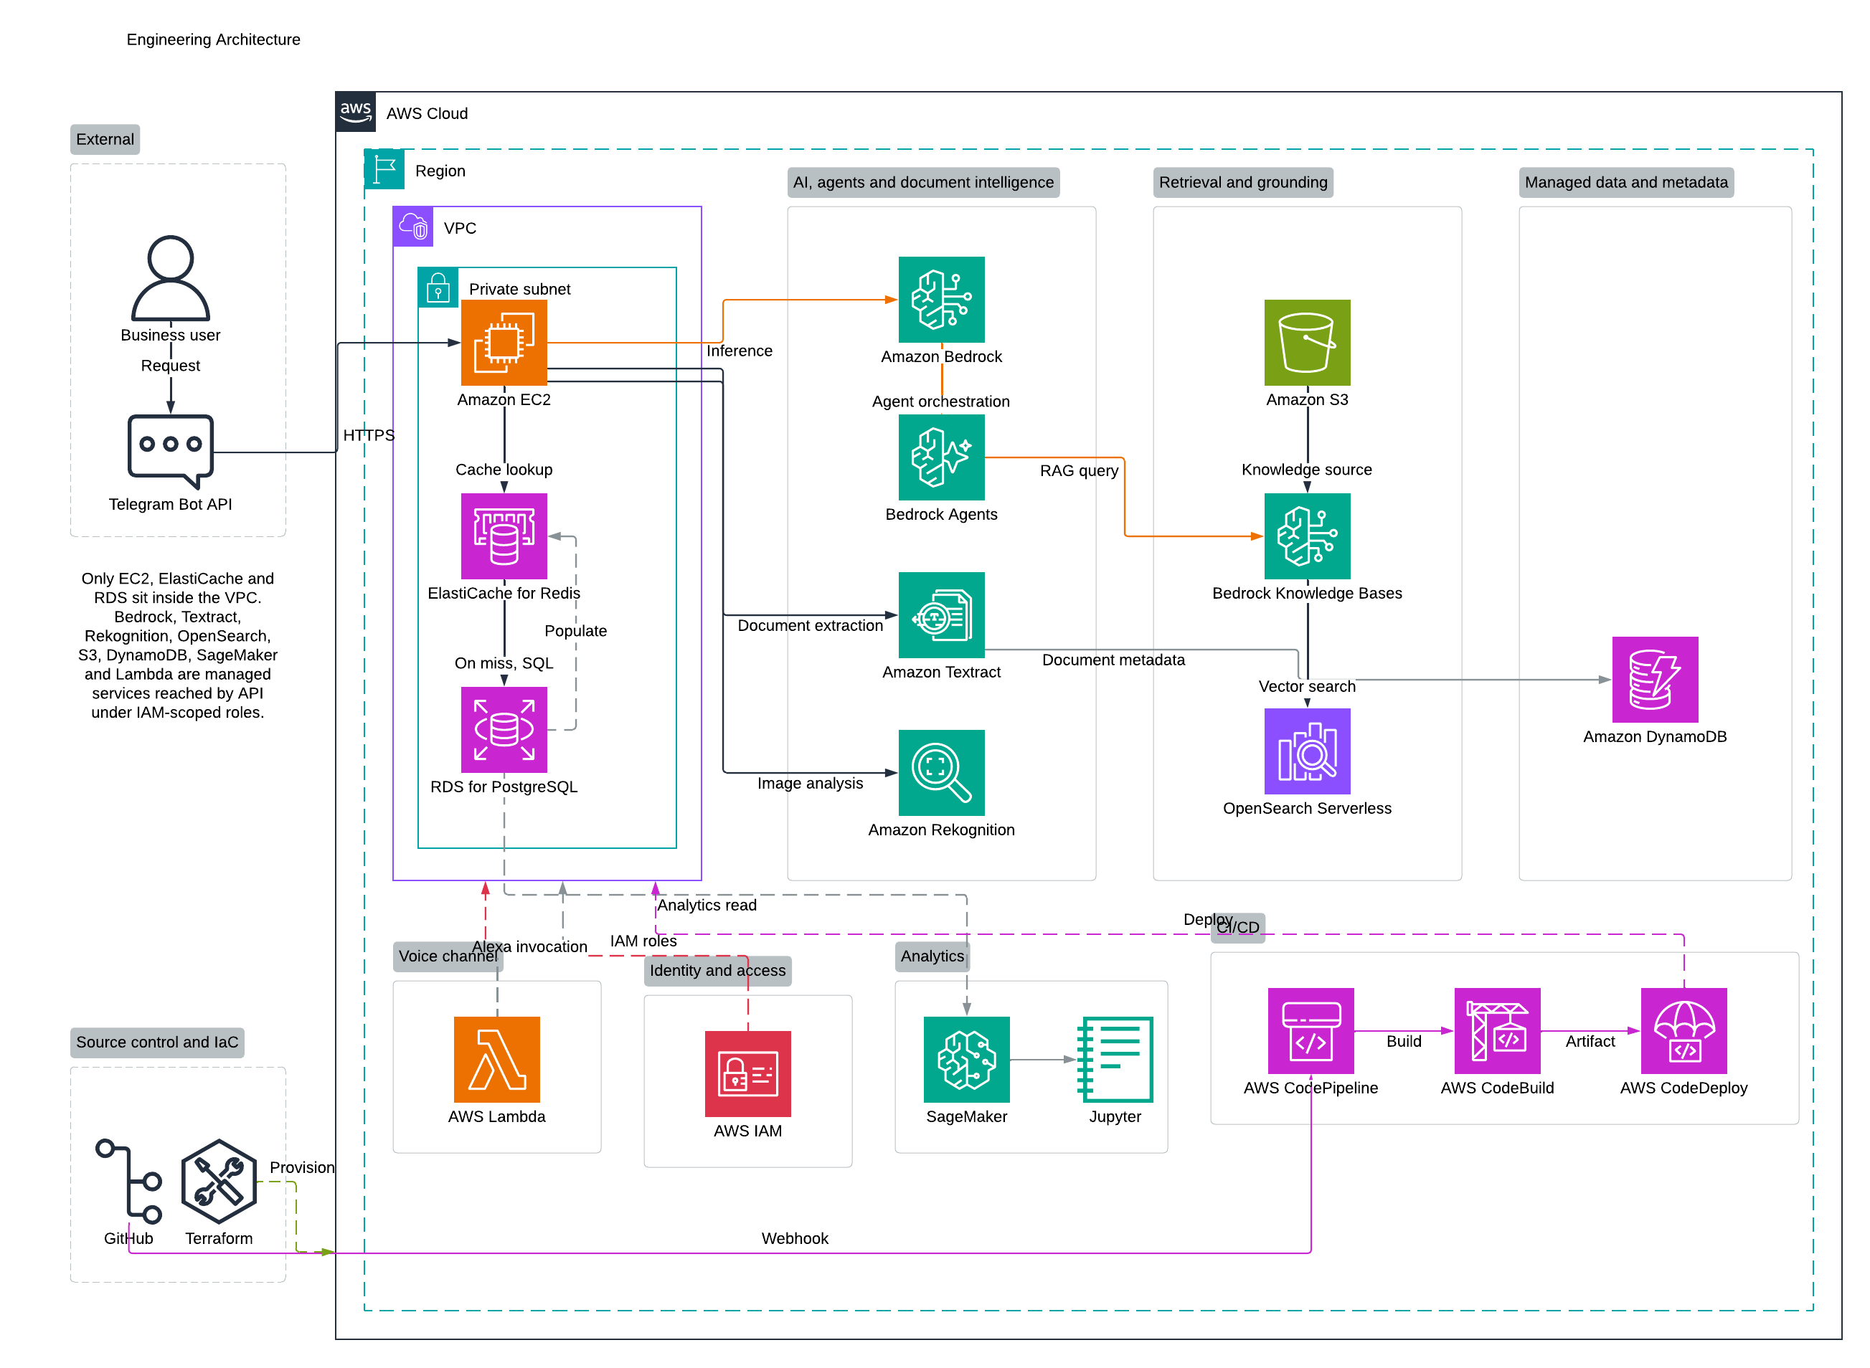Click the Document extraction label
This screenshot has height=1368, width=1870.
click(x=811, y=626)
